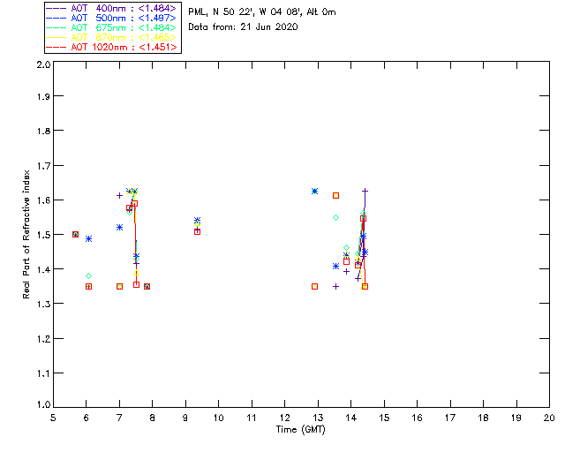Click the 'Real Part of Refractive index' axis label
Viewport: 565px width, 452px height.
[26, 234]
